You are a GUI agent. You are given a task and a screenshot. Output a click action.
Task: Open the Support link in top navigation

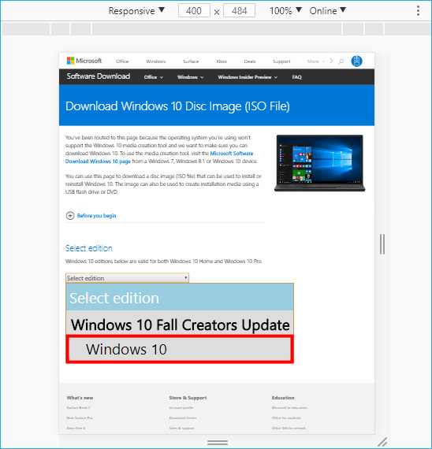(281, 61)
